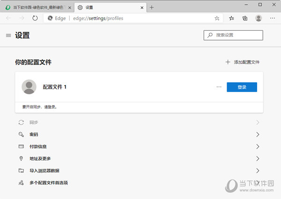This screenshot has height=199, width=281.
Task: Click the star to favorite this page
Action: pyautogui.click(x=217, y=18)
